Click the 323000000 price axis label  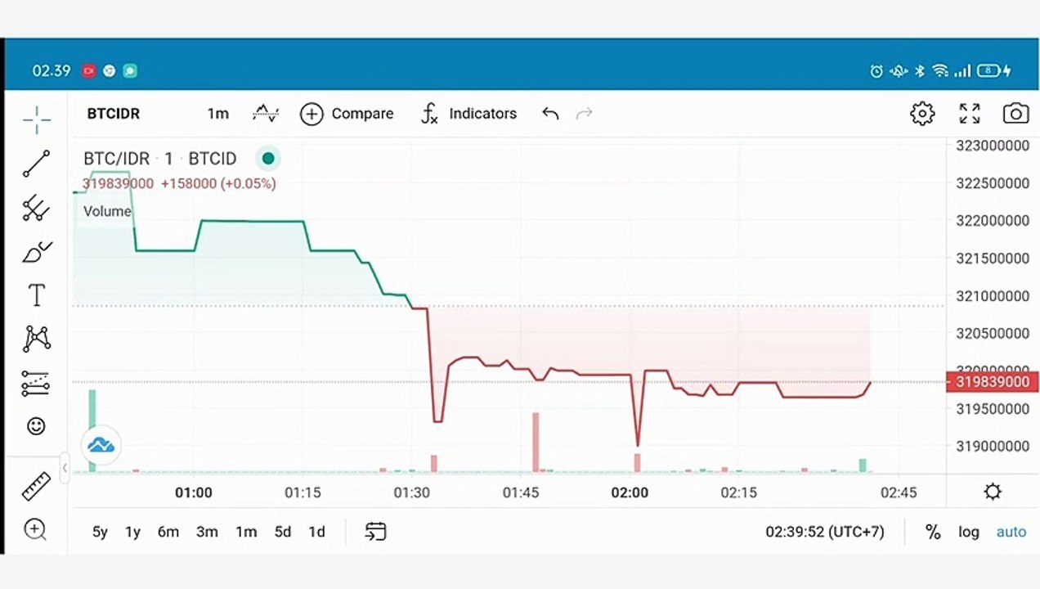tap(993, 146)
